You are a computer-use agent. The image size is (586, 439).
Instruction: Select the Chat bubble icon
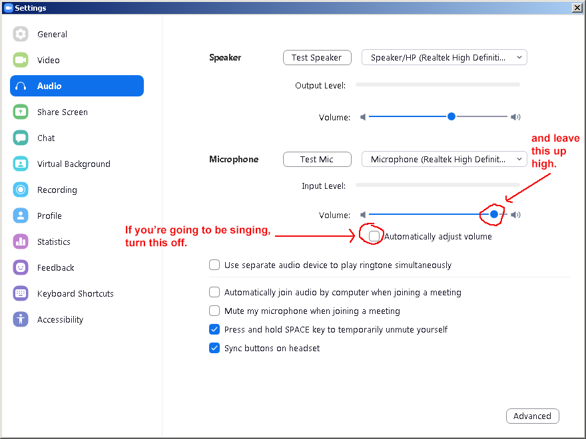(21, 138)
